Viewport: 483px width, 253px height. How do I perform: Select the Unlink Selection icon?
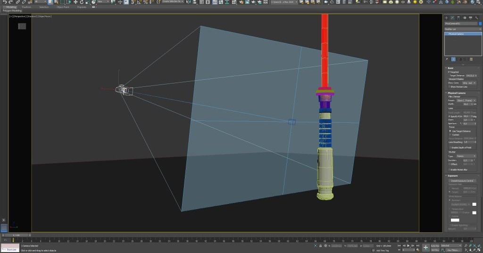point(24,2)
